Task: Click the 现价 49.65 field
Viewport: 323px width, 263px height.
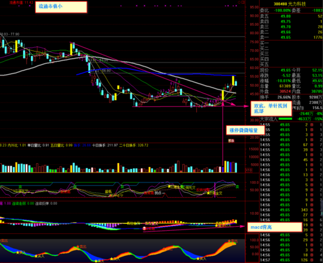Action: (275, 70)
